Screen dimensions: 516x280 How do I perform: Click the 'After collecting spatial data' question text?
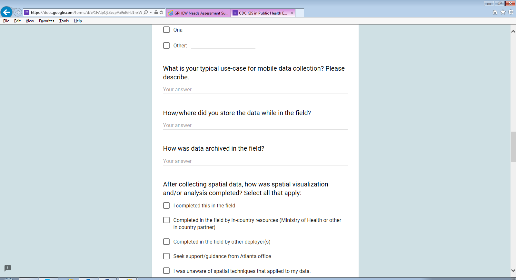pos(245,188)
